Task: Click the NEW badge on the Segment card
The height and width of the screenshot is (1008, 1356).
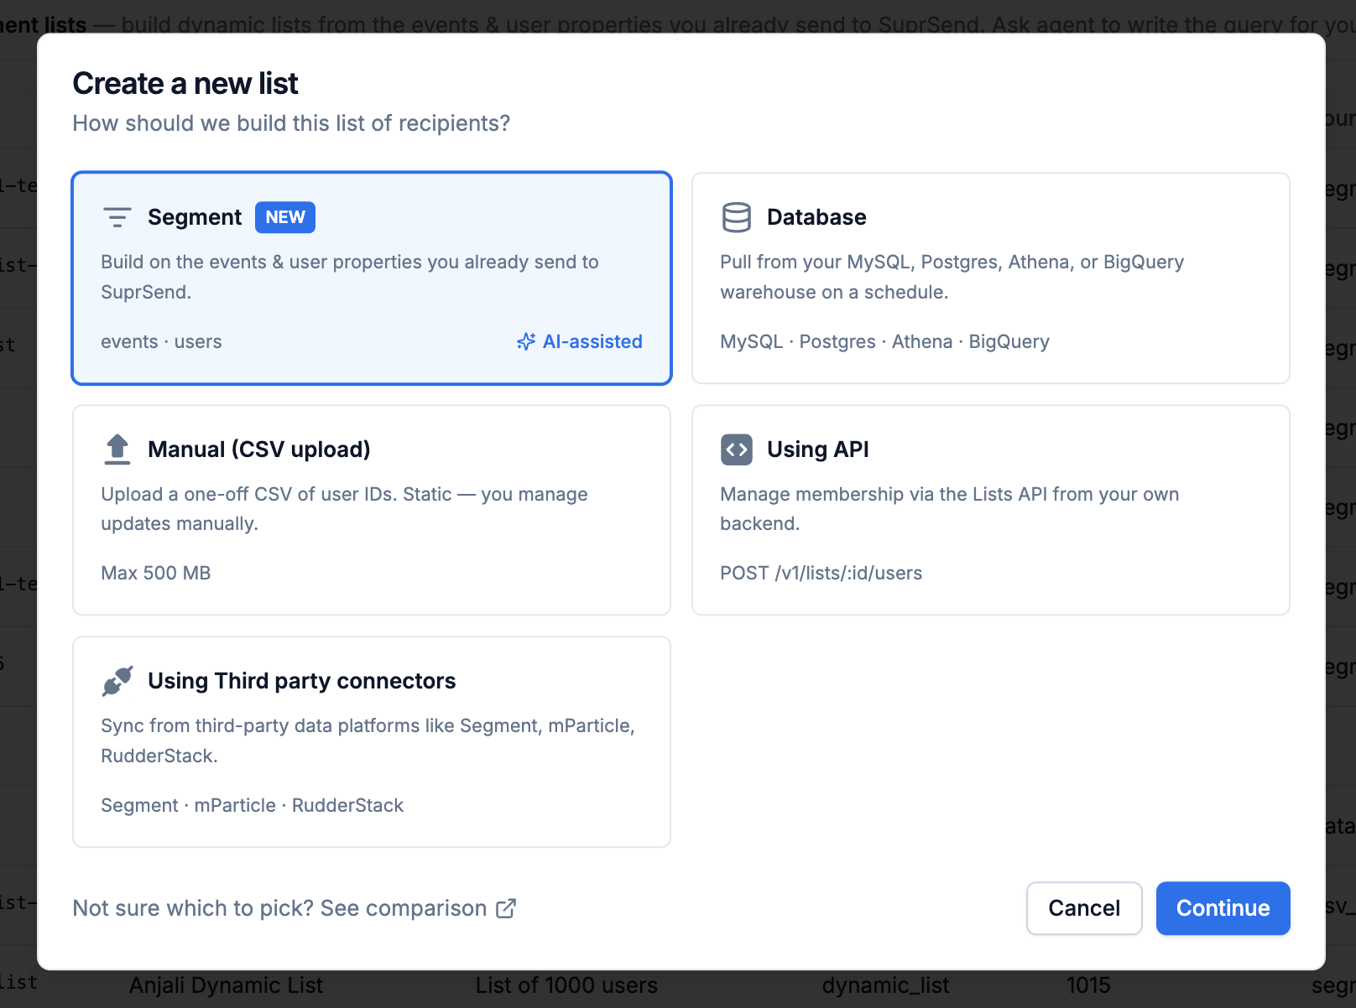Action: 285,217
